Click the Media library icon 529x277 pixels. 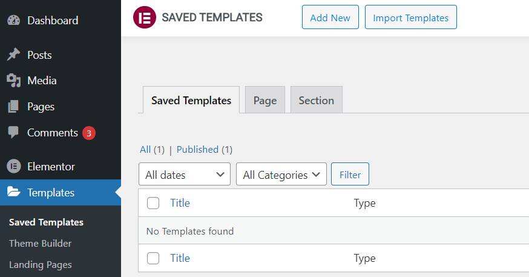(x=13, y=81)
